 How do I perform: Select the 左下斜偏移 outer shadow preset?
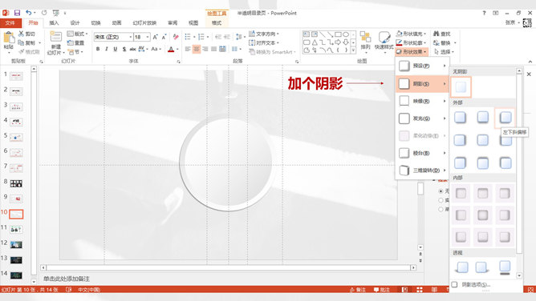pos(505,118)
